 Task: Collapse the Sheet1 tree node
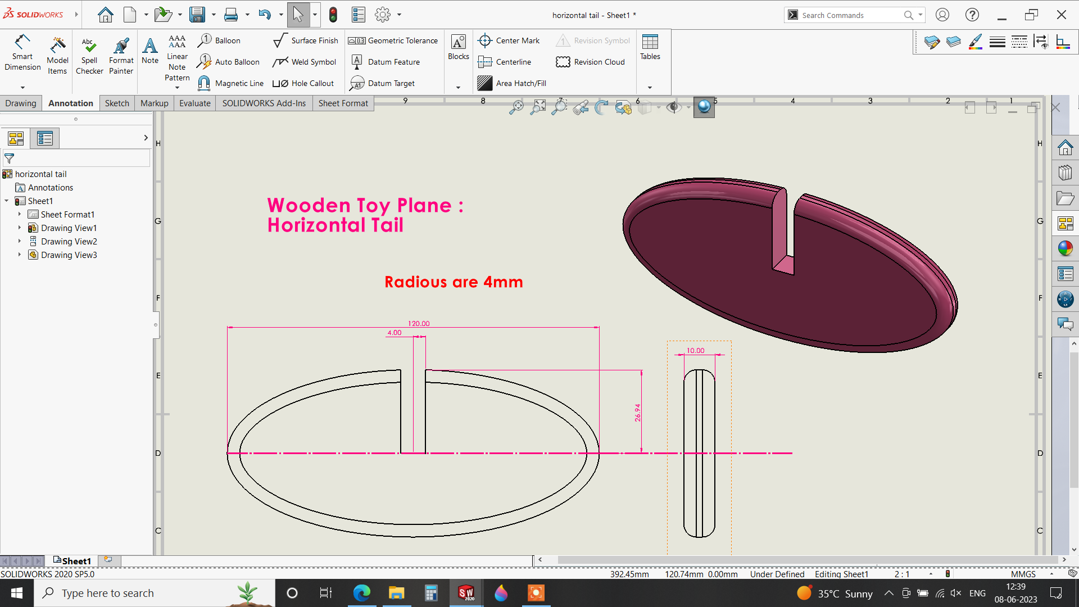(6, 201)
